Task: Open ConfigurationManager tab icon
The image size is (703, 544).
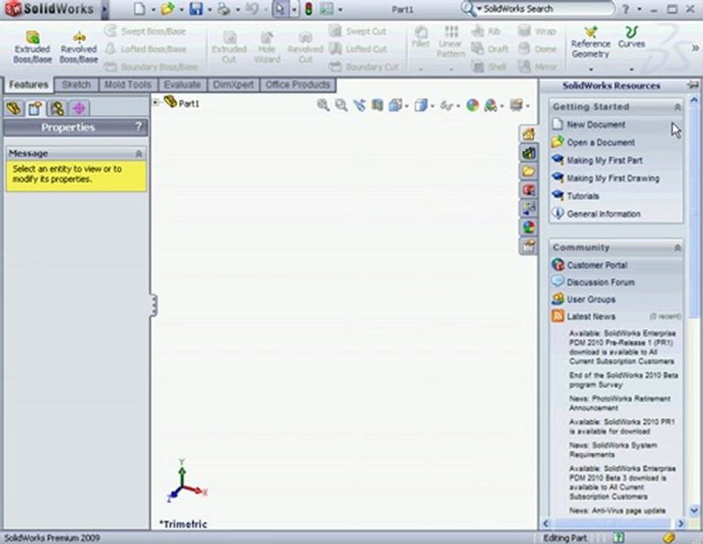Action: tap(57, 108)
